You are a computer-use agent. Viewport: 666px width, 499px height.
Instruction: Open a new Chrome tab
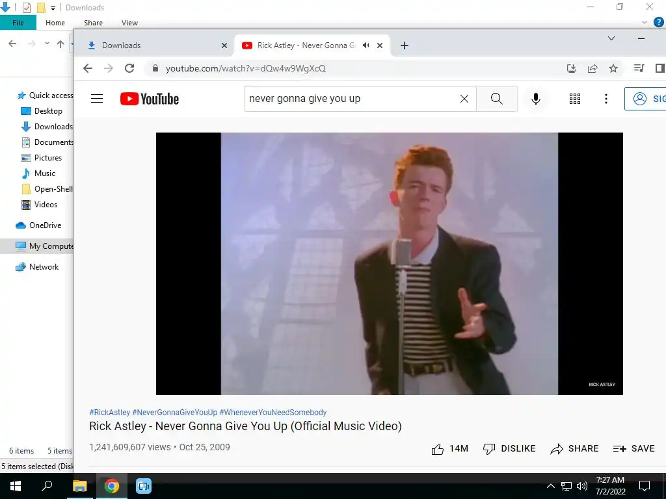coord(405,45)
